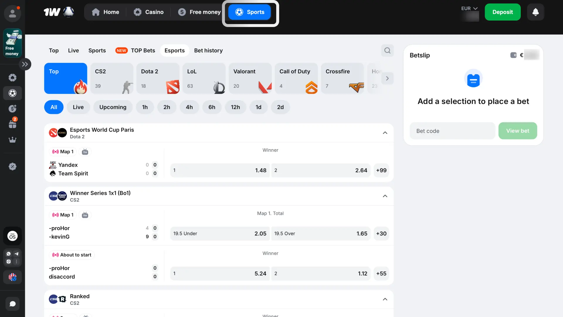Bet on Yandex to win at 1.48
The height and width of the screenshot is (317, 563).
220,171
